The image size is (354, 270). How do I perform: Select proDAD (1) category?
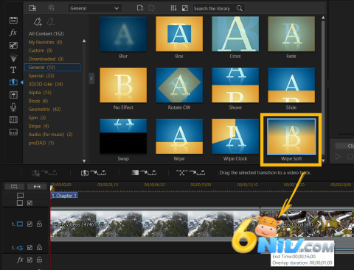point(41,143)
